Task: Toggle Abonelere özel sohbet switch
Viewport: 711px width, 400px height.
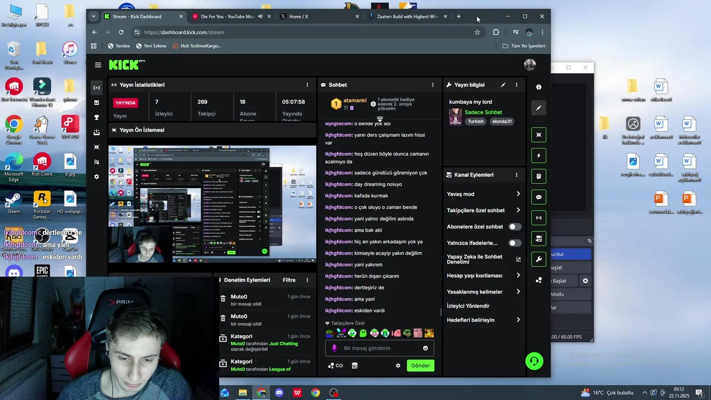Action: pos(515,227)
